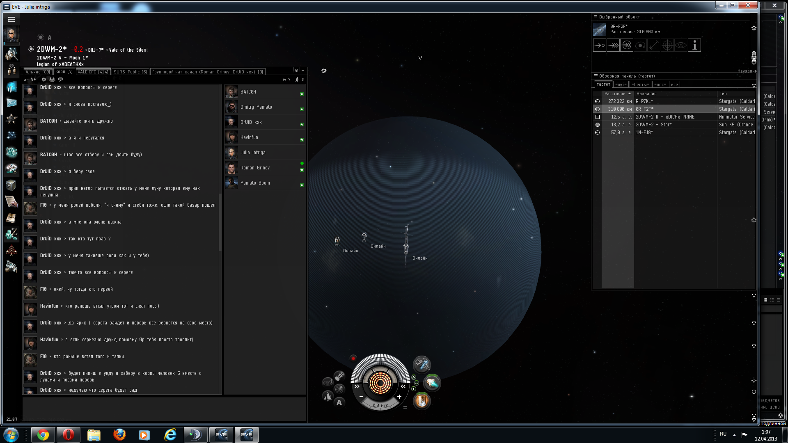Toggle the overload mid-slot rack indicator
Viewport: 788px width, 443px height.
click(417, 383)
